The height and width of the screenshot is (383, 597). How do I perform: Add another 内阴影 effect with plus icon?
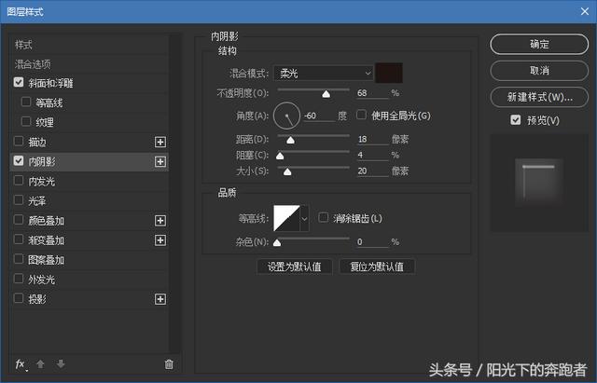click(x=160, y=161)
